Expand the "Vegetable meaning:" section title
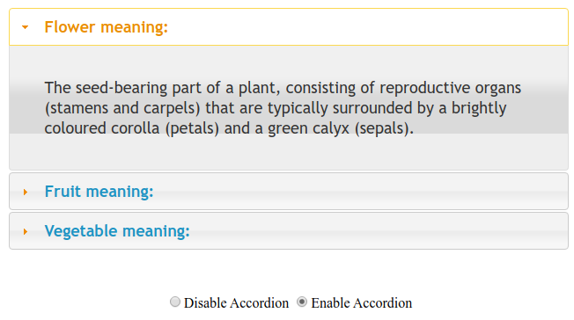 pos(117,231)
